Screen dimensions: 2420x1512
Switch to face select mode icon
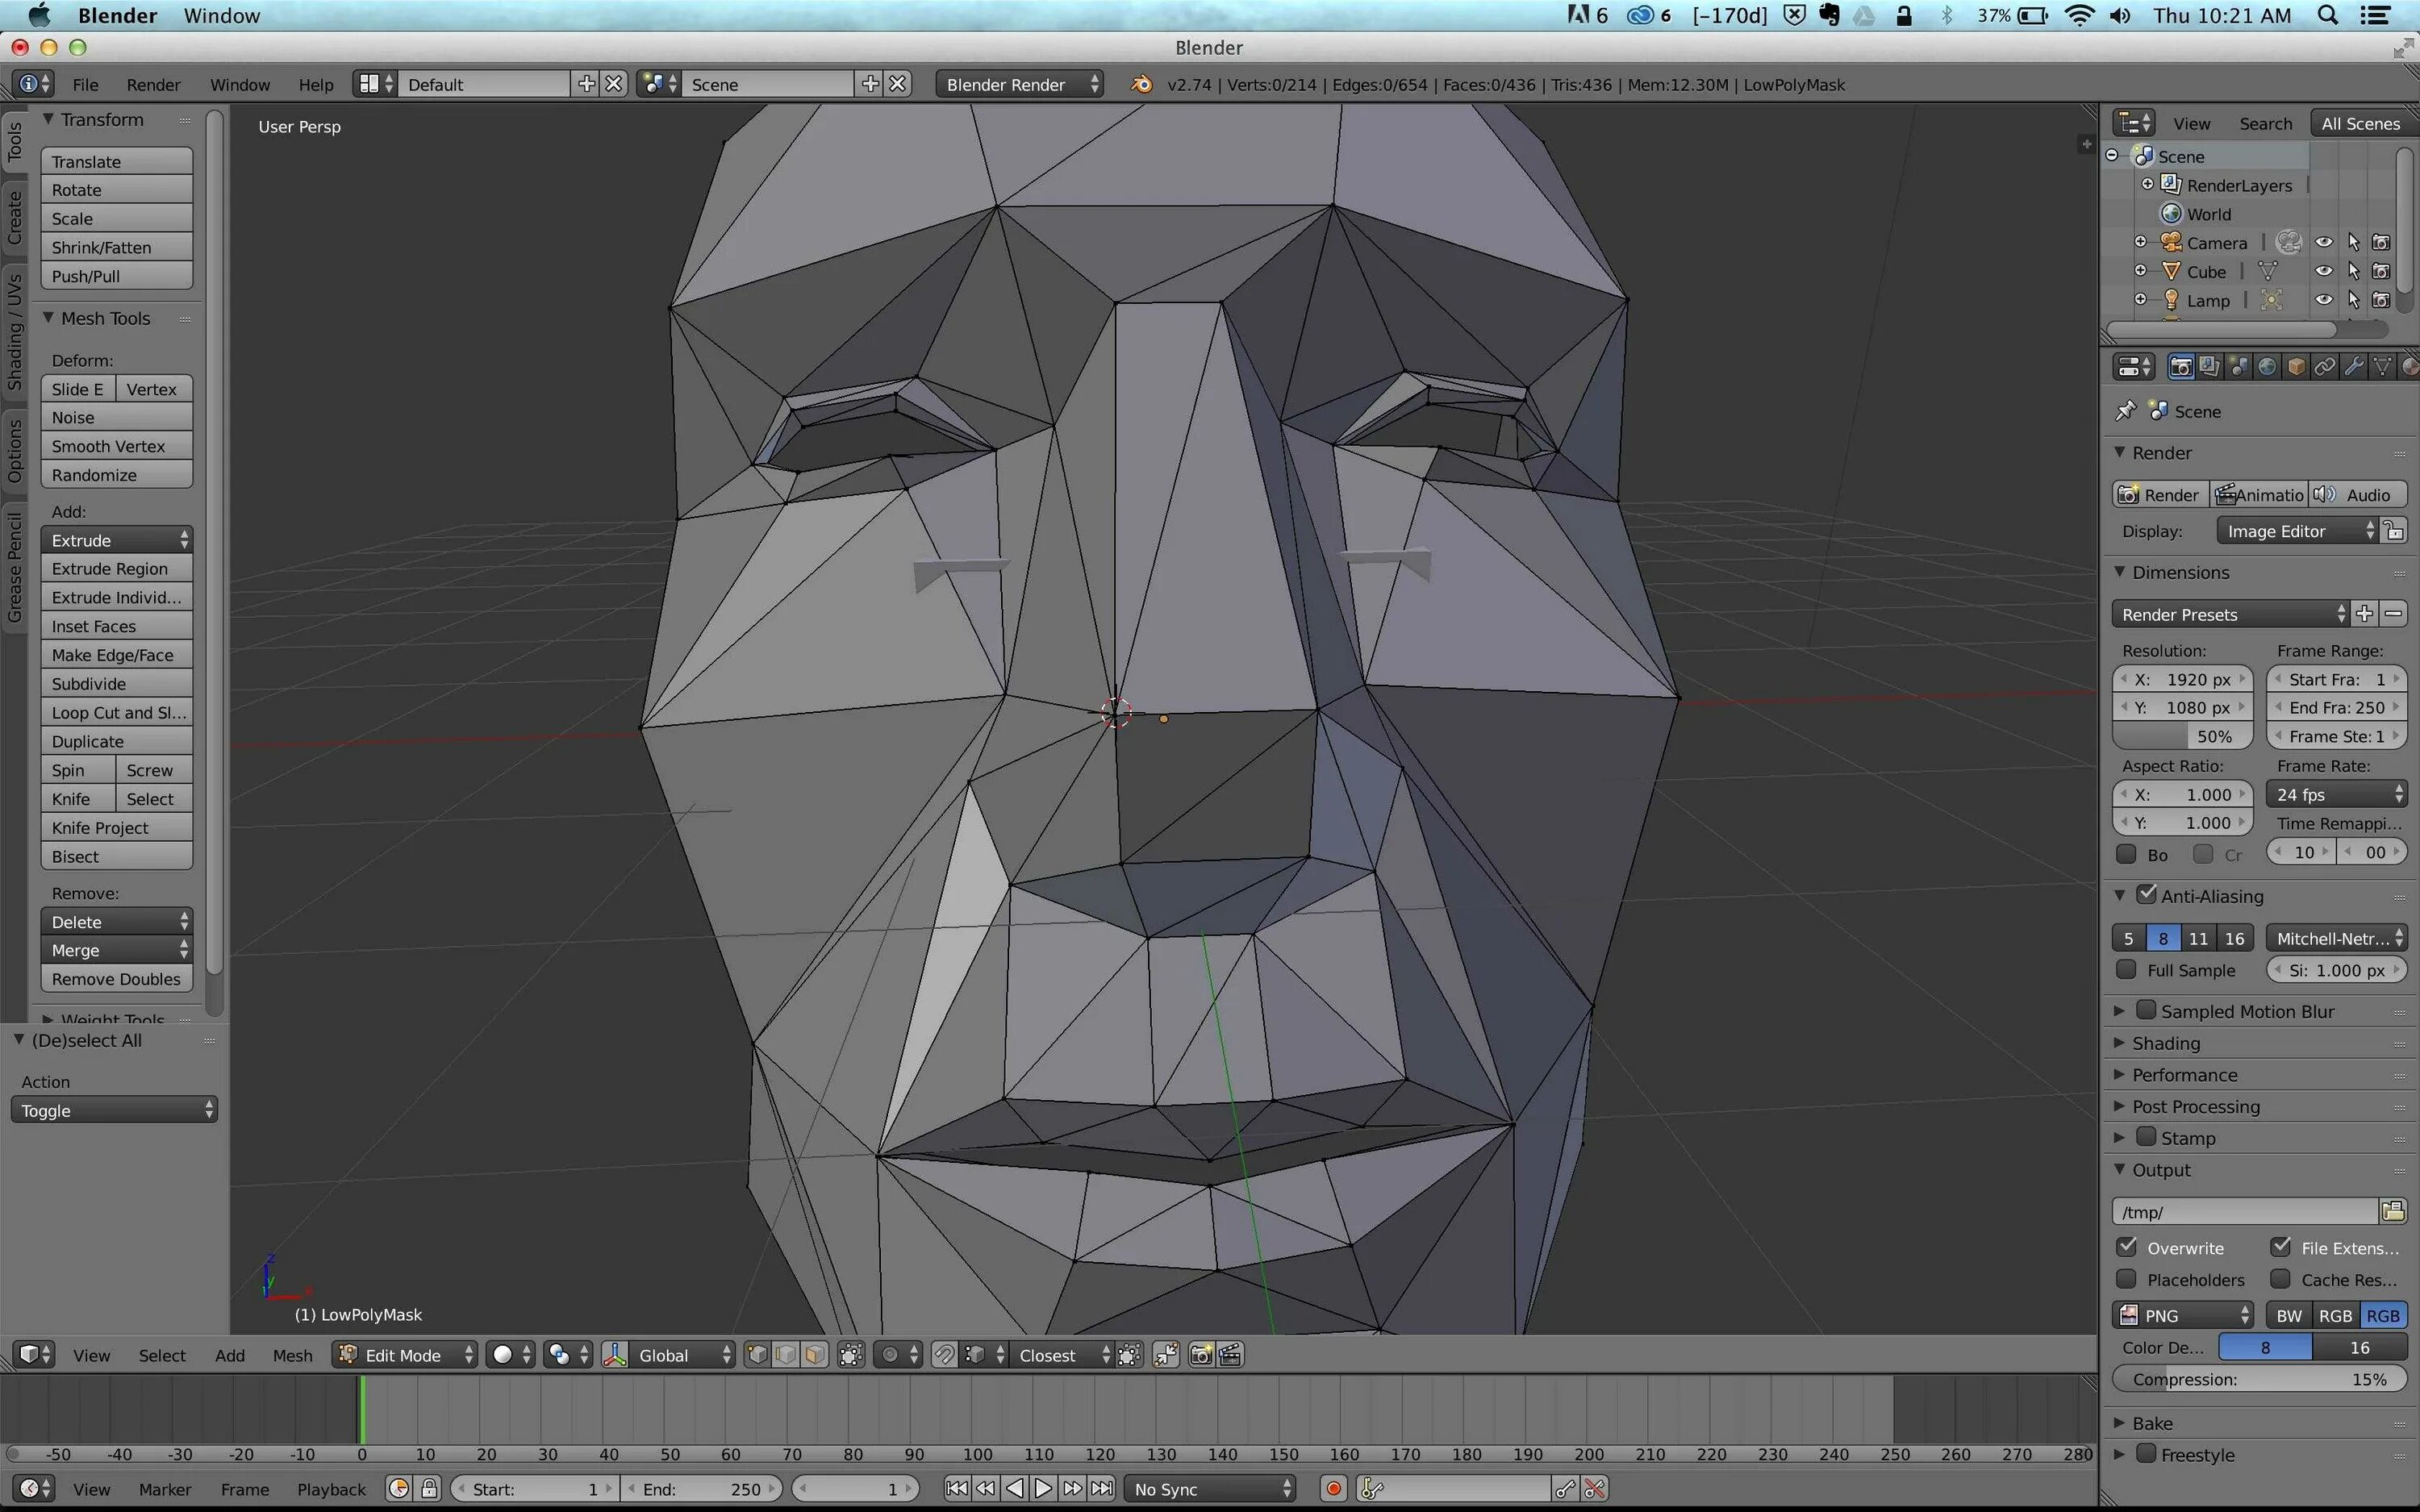click(x=816, y=1355)
